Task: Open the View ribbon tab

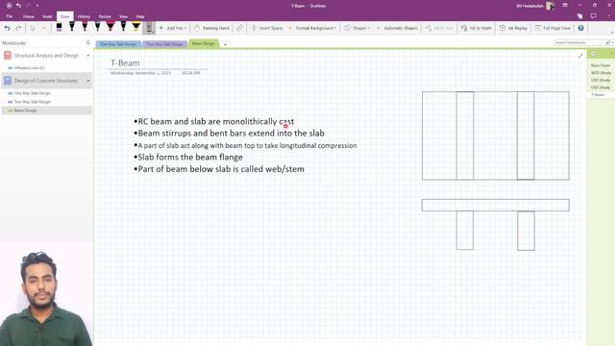Action: (124, 16)
